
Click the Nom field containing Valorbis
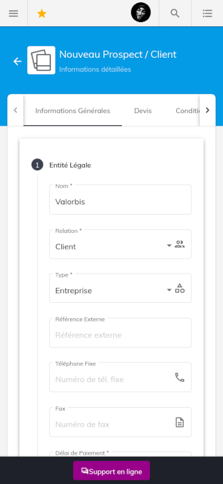121,200
